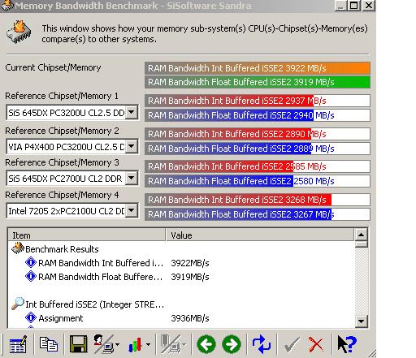The width and height of the screenshot is (416, 358).
Task: Click the results list scroll down arrow
Action: click(x=361, y=321)
